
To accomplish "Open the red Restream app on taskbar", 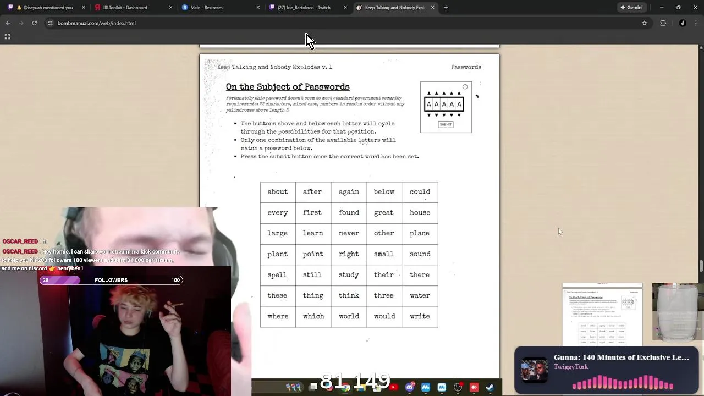I will (x=474, y=387).
